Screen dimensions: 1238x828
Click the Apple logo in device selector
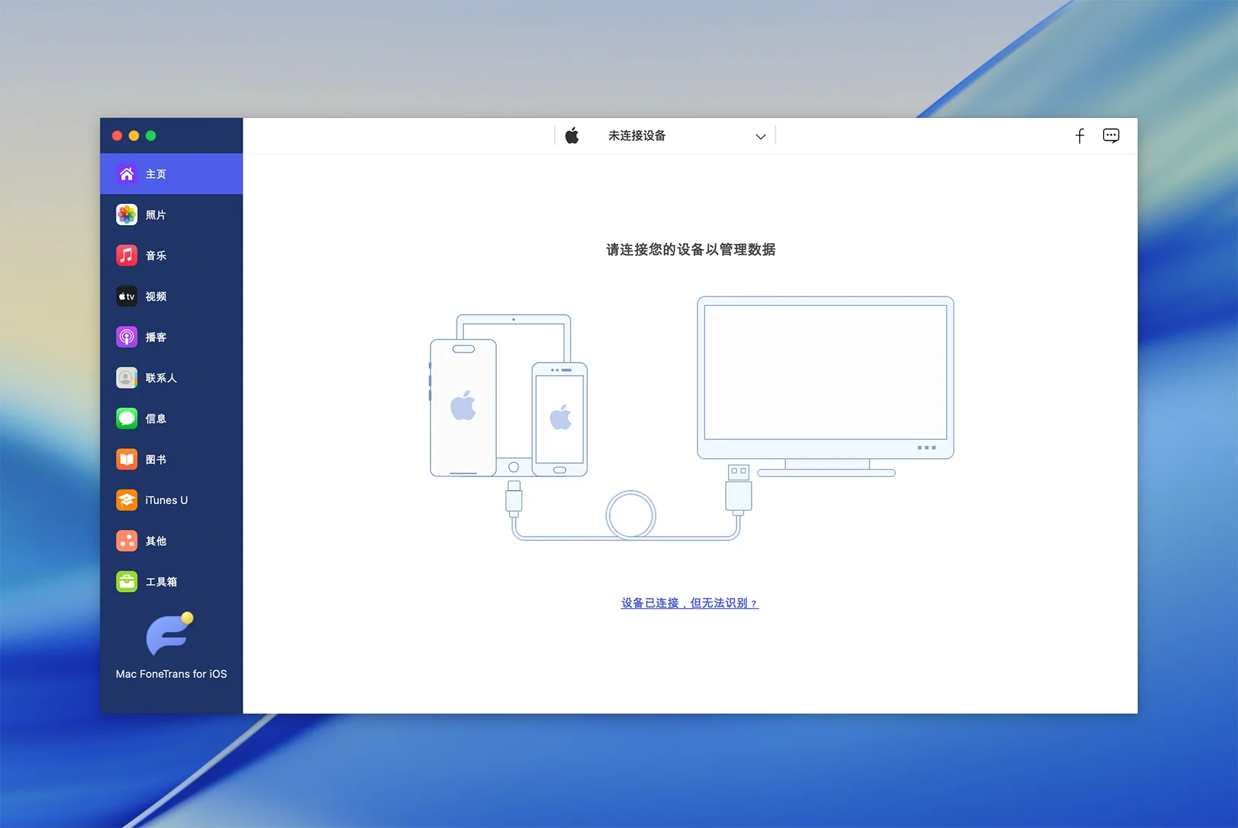click(572, 136)
